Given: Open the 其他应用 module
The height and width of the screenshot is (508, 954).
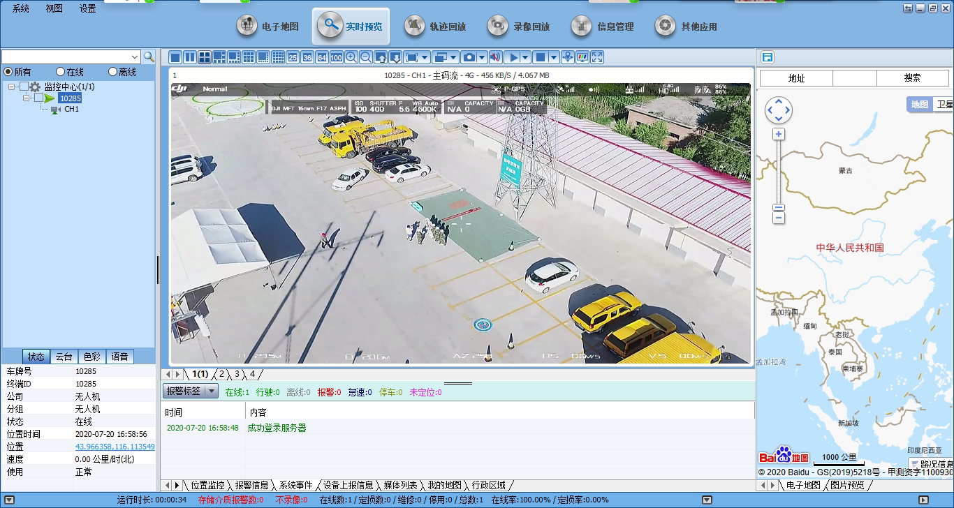Looking at the screenshot, I should [x=687, y=27].
